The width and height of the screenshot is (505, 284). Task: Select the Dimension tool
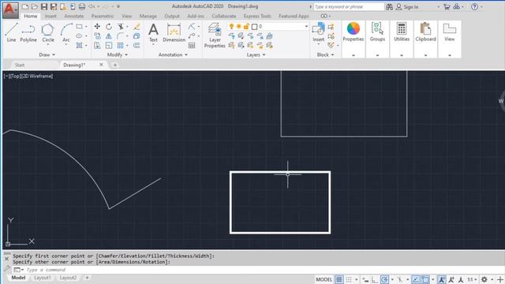(x=174, y=32)
